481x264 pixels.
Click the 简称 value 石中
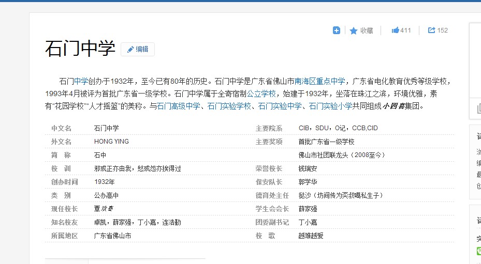tap(100, 156)
